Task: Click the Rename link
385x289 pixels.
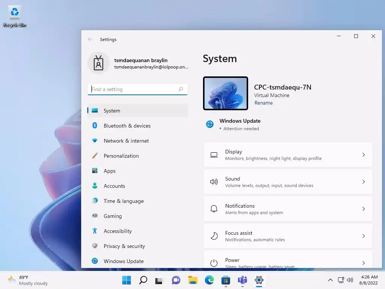Action: click(264, 103)
